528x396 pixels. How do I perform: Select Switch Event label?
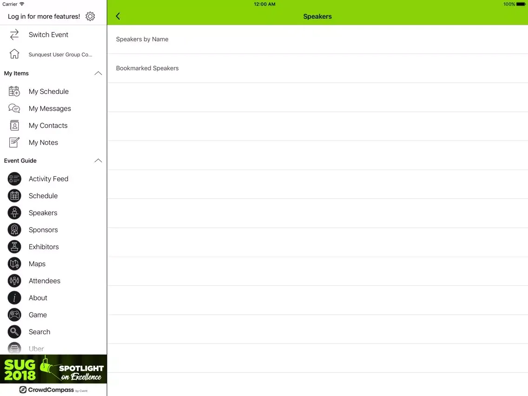point(48,35)
